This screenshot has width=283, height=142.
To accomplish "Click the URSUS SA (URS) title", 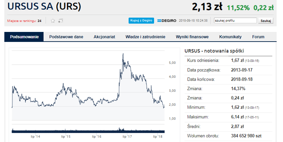I will [44, 6].
